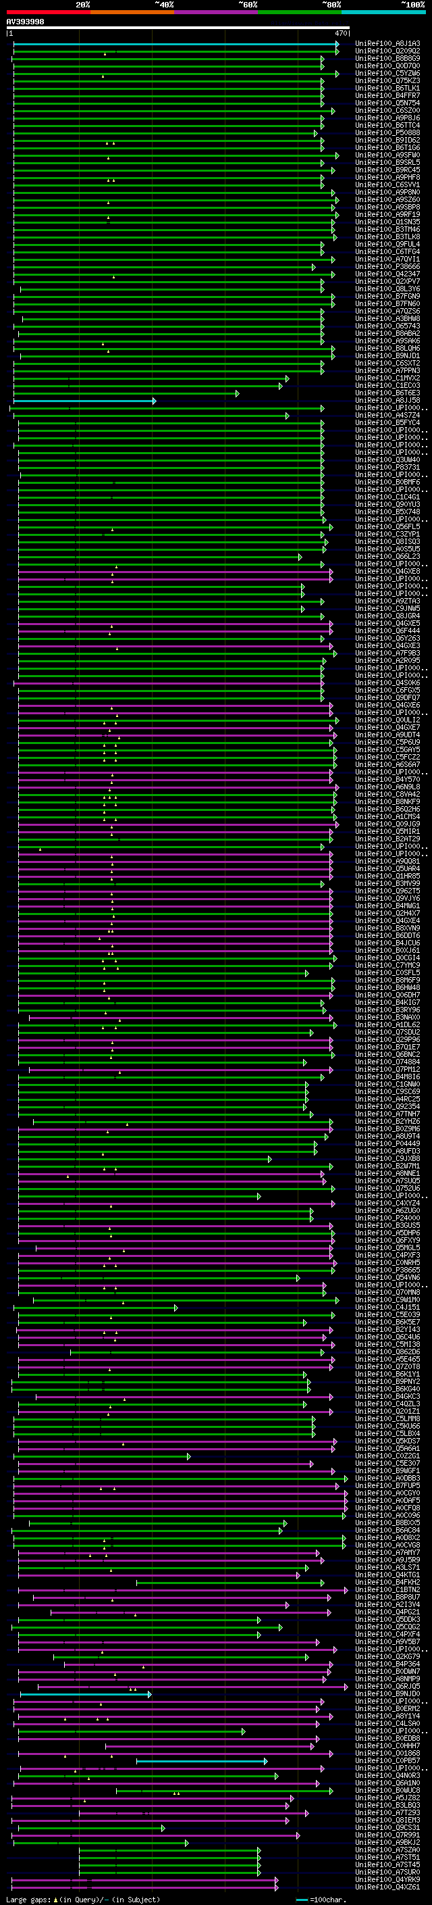Select hit UniRef100_A9PHF8

click(x=387, y=178)
